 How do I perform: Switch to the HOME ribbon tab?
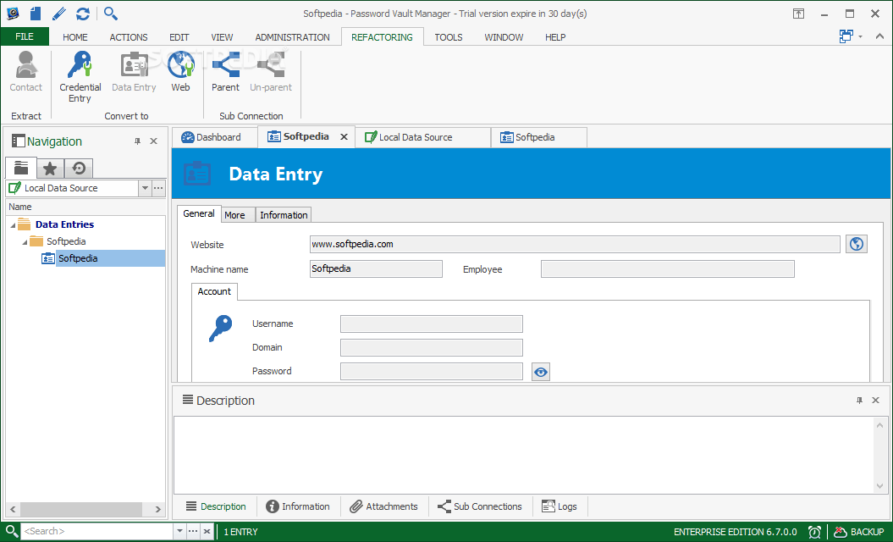[x=75, y=37]
